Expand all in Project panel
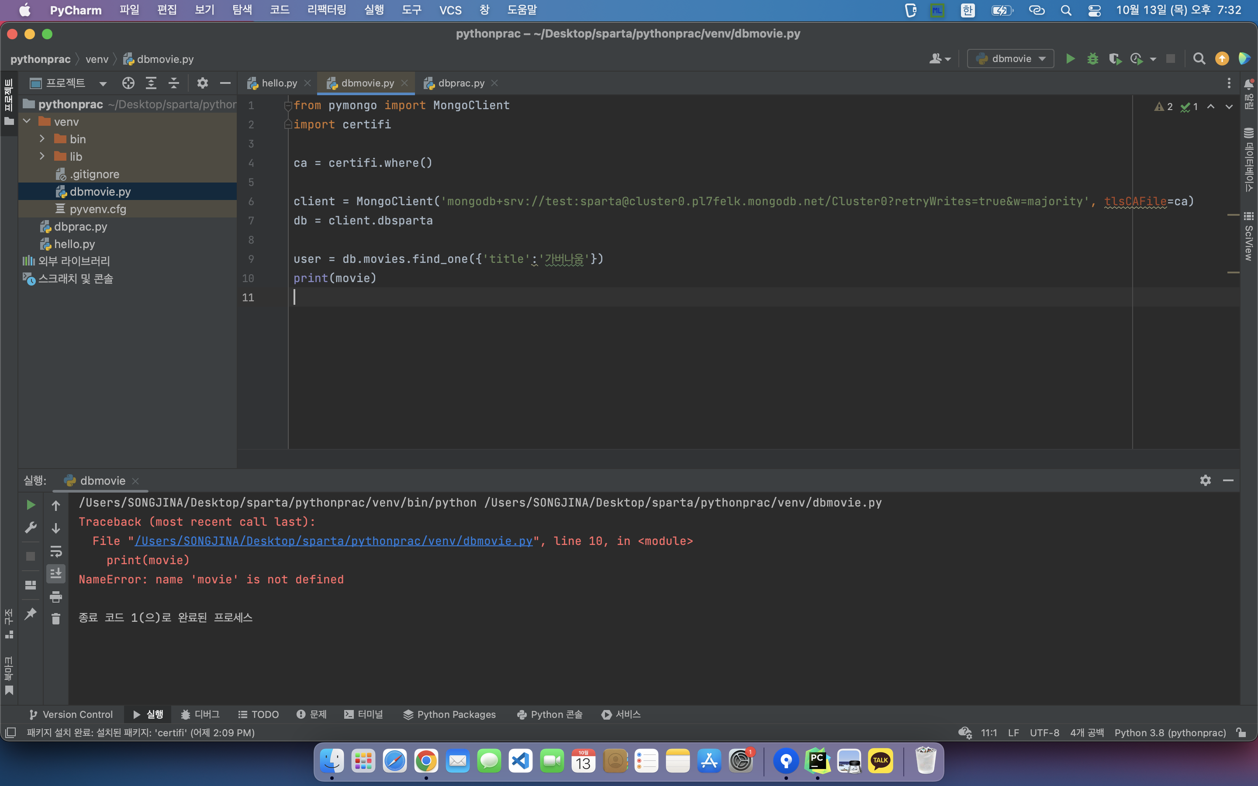 point(151,83)
